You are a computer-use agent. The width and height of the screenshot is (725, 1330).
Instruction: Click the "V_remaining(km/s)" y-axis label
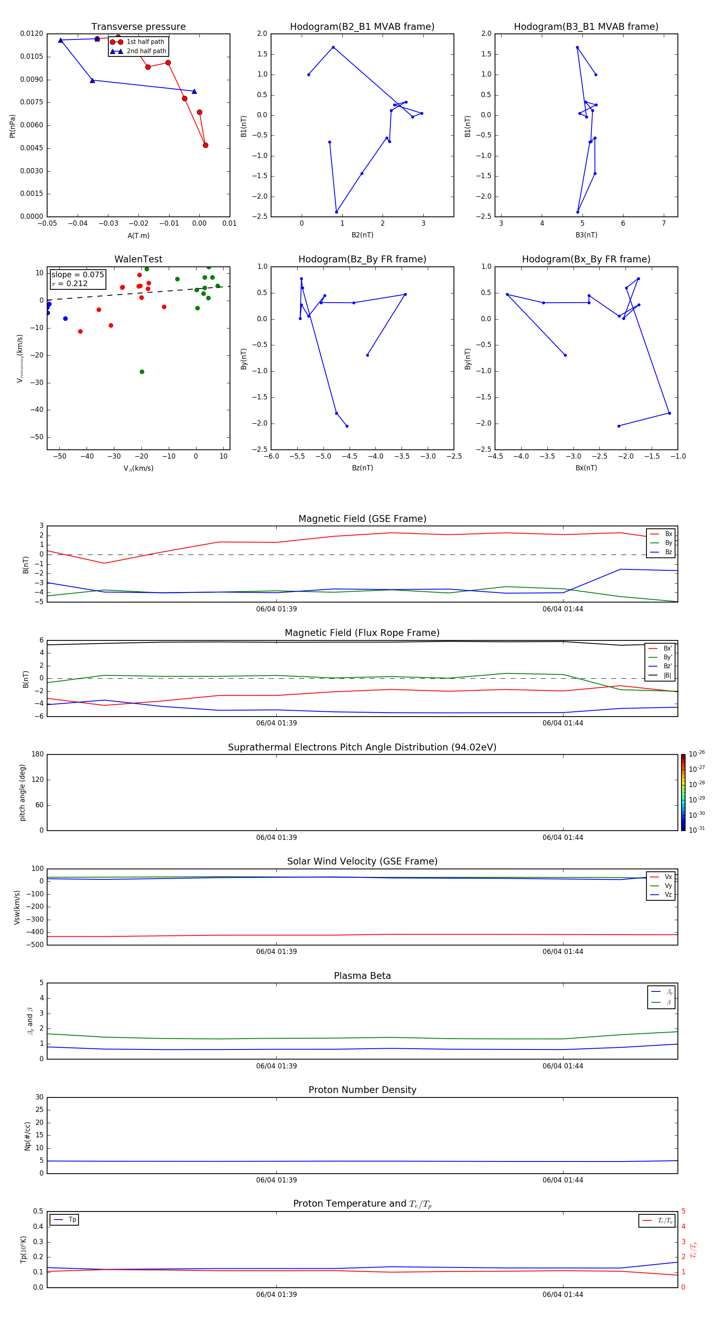tap(20, 358)
